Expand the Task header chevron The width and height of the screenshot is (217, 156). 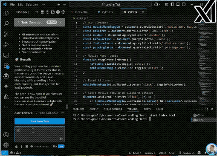18,22
